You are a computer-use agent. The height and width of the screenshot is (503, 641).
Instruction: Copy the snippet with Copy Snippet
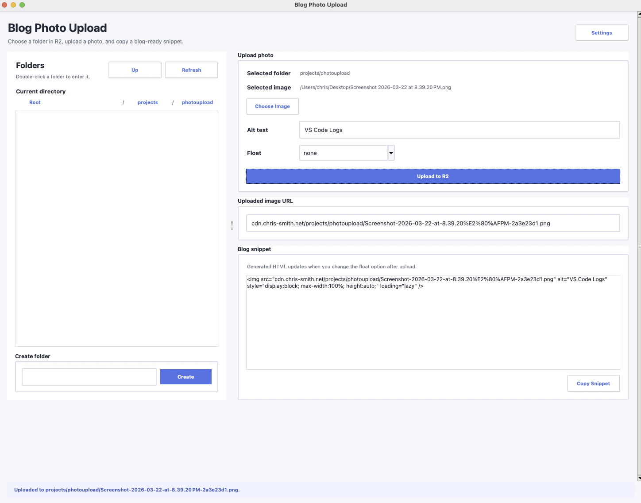click(593, 383)
